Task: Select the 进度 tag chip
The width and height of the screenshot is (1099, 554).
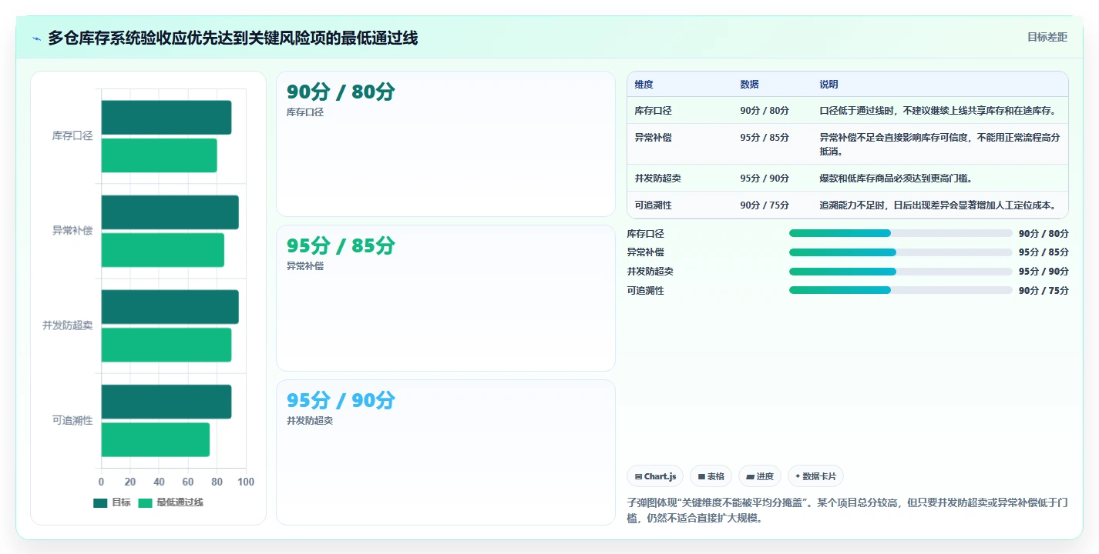Action: (759, 476)
